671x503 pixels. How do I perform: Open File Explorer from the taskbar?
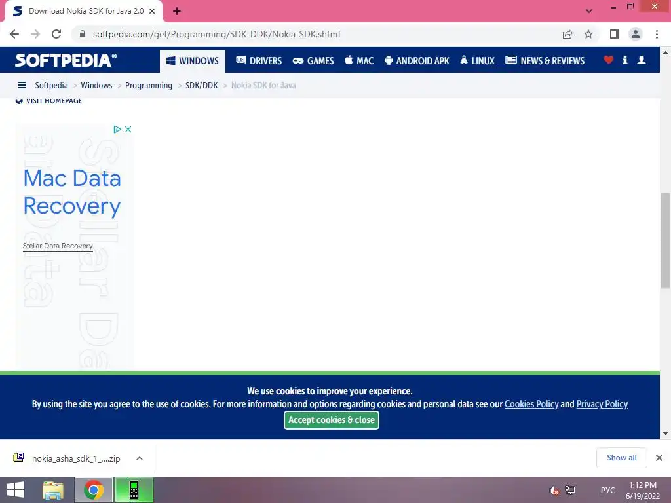click(x=53, y=490)
